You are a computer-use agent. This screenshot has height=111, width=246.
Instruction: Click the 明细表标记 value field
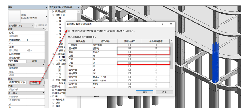pos(35,40)
